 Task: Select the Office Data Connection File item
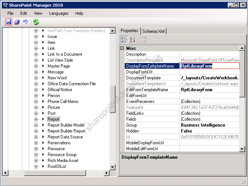pos(72,84)
